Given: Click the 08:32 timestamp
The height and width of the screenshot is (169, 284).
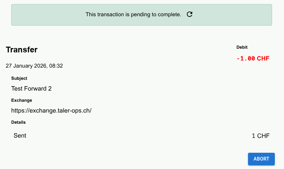Looking at the screenshot, I should (x=56, y=66).
